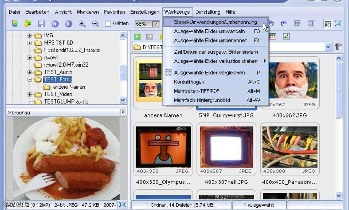The height and width of the screenshot is (210, 349).
Task: Click the compare images grid icon
Action: tap(297, 23)
